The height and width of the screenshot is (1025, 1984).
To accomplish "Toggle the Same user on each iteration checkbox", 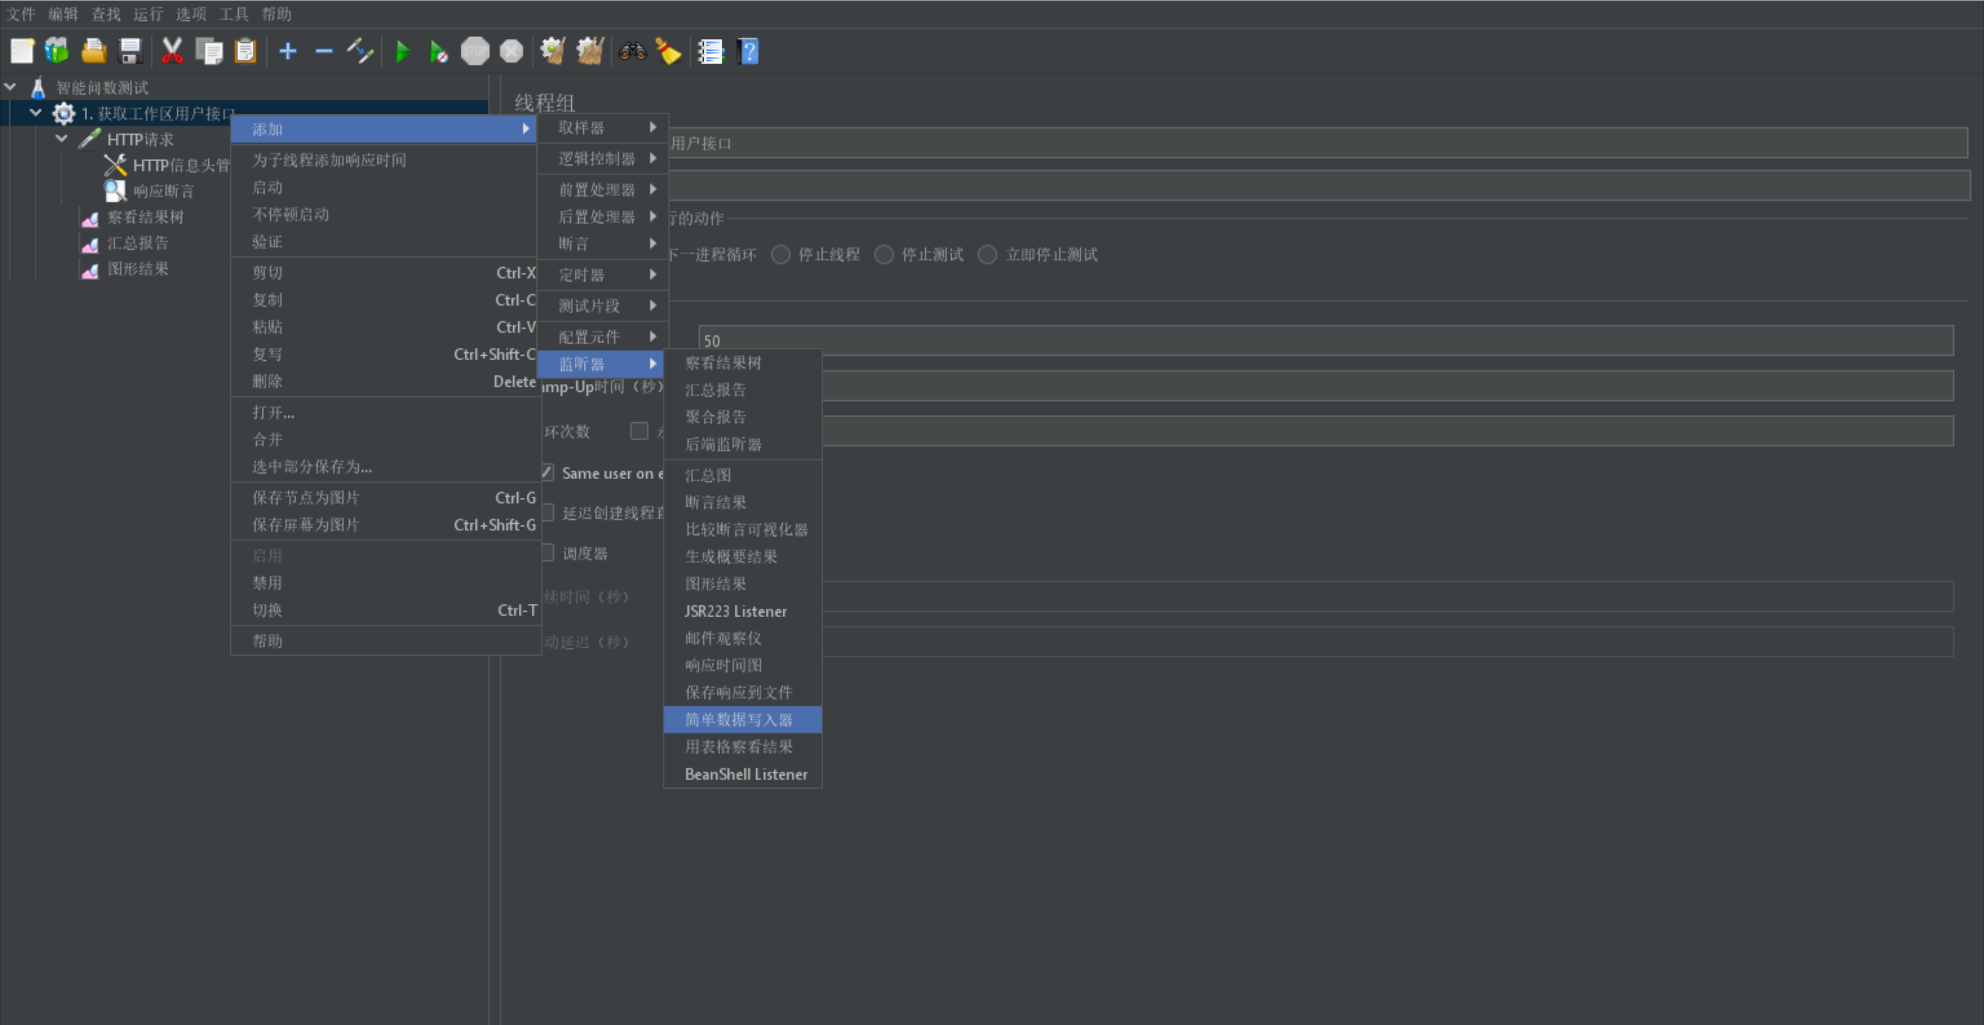I will click(x=548, y=472).
